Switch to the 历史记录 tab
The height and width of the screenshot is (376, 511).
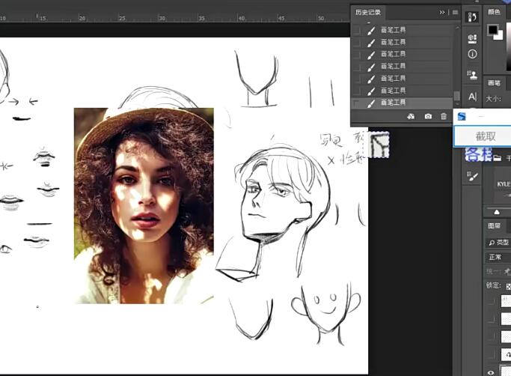tap(368, 12)
